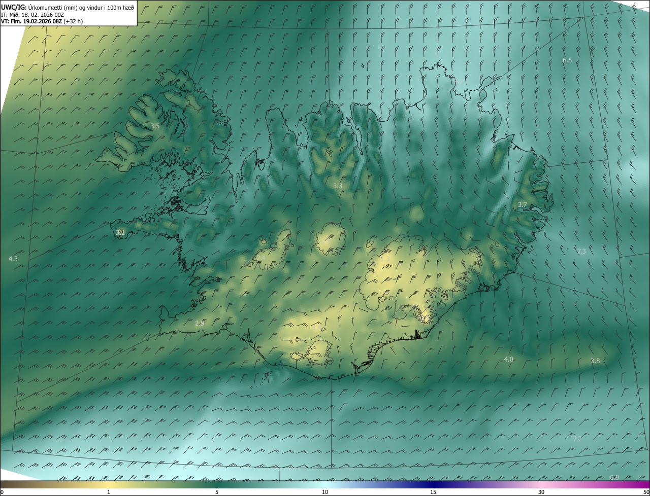This screenshot has width=650, height=496.
Task: Click the 3.8 value label in the southeast
Action: click(595, 361)
